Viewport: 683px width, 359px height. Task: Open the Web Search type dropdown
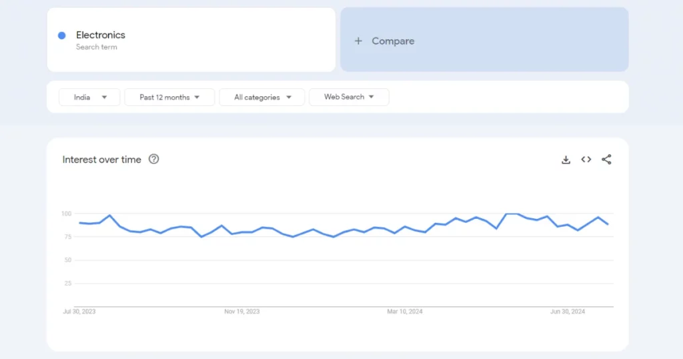pos(349,97)
